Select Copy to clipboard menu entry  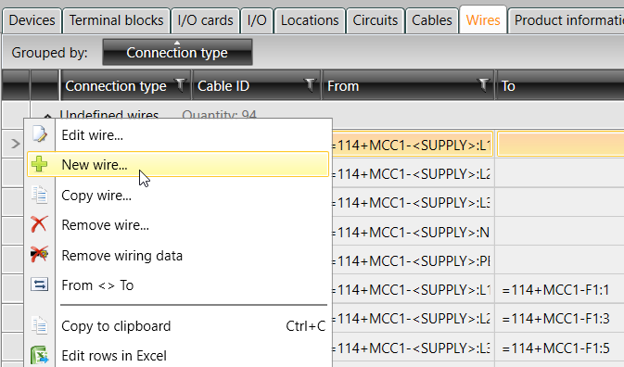coord(116,326)
